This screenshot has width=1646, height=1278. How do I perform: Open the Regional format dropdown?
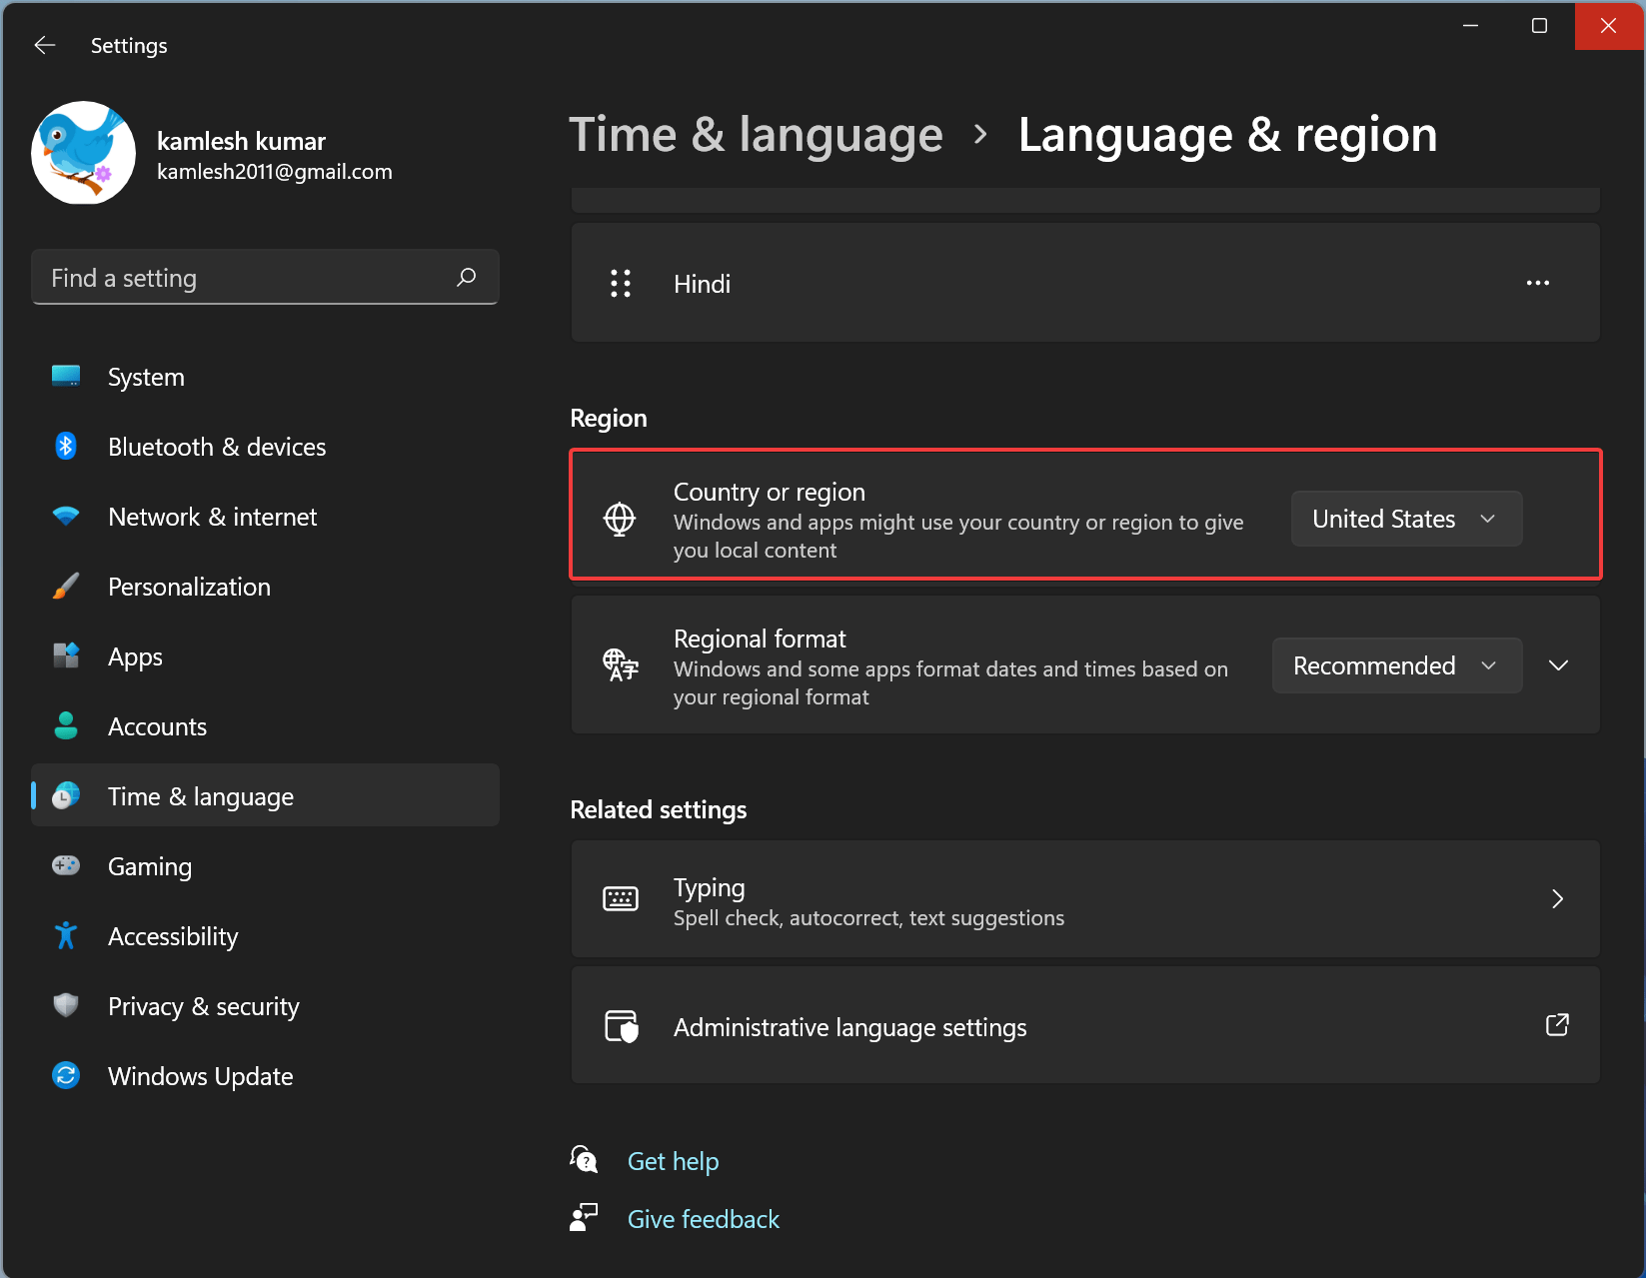pos(1396,664)
